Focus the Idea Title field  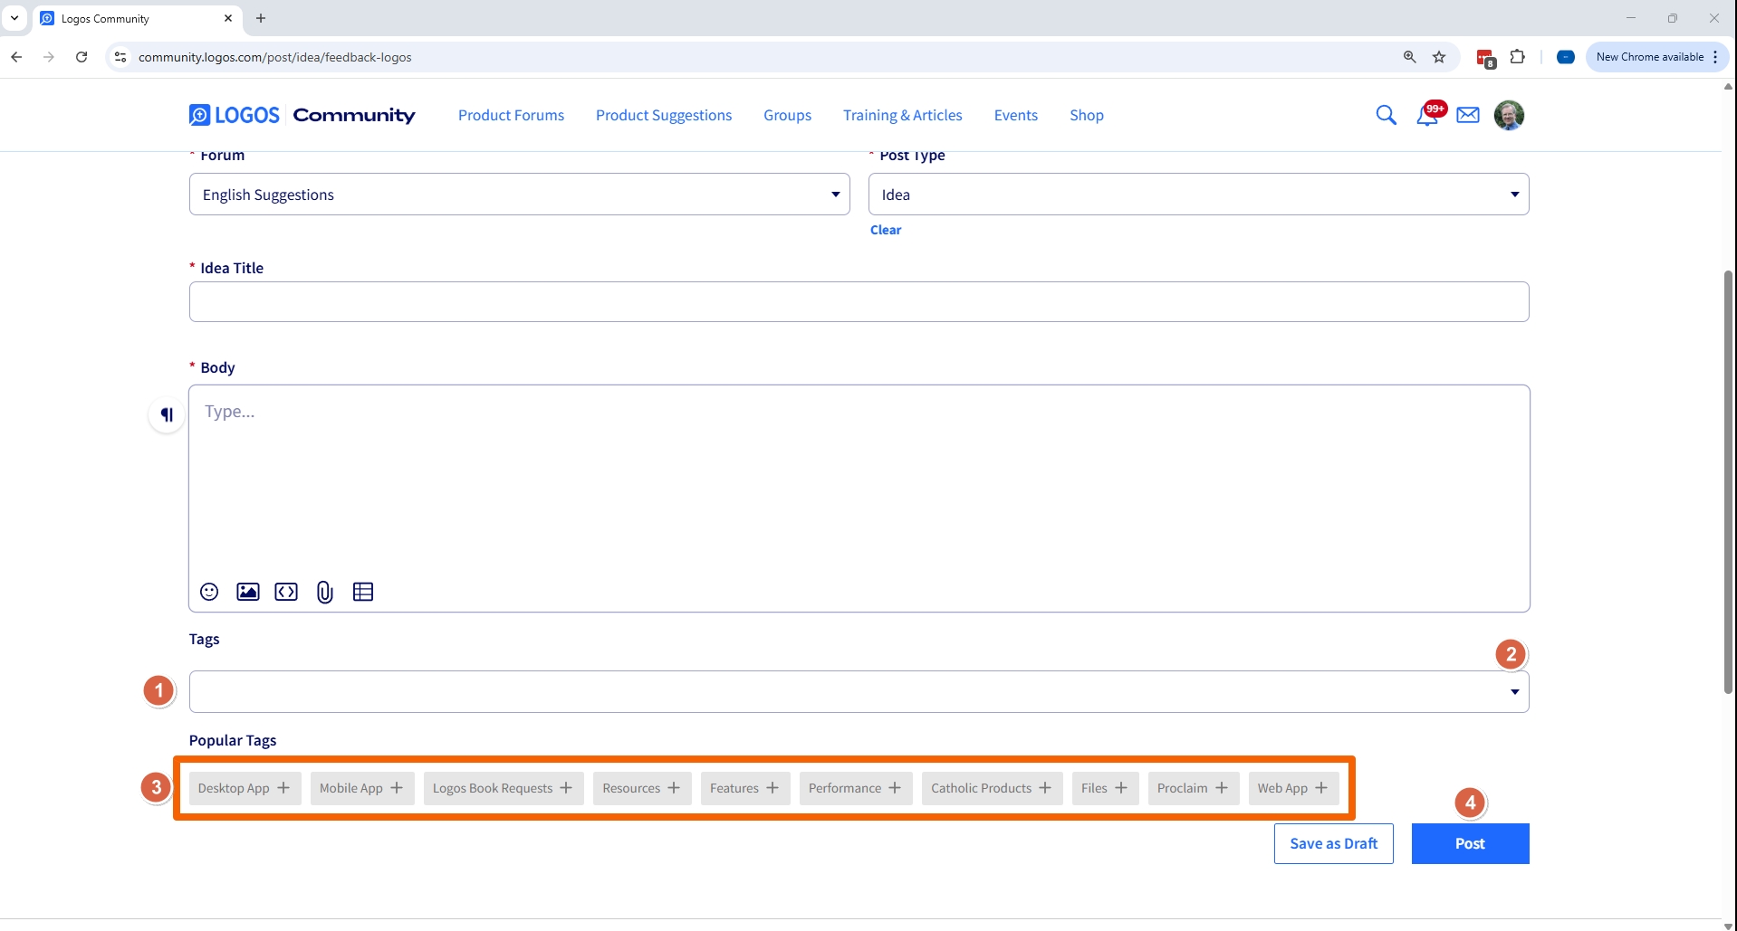click(859, 301)
